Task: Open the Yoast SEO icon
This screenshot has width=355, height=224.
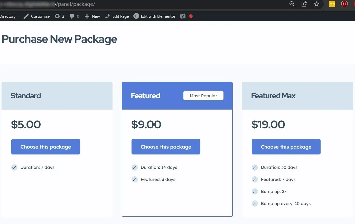Action: (183, 16)
